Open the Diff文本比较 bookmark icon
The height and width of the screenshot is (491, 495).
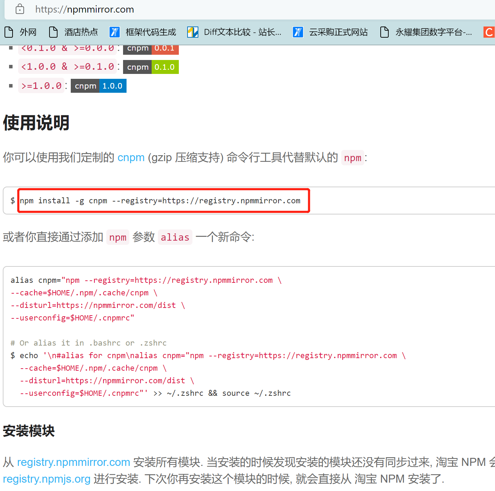(193, 32)
